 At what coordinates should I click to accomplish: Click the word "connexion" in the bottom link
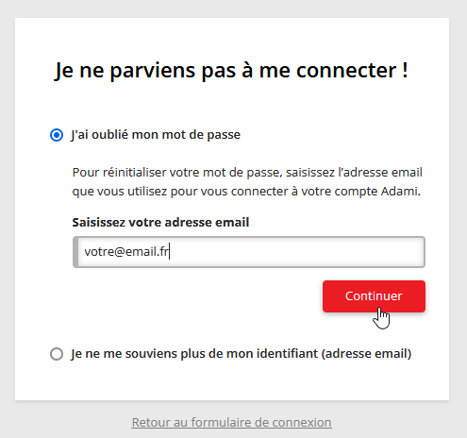[x=302, y=422]
